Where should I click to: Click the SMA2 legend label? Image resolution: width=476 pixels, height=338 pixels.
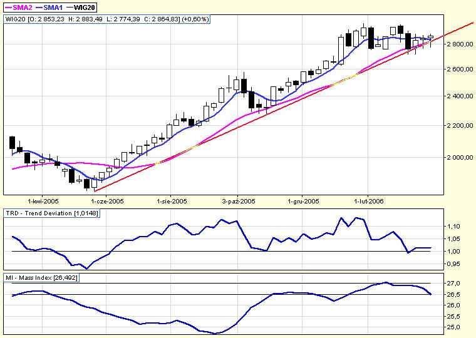(x=22, y=8)
